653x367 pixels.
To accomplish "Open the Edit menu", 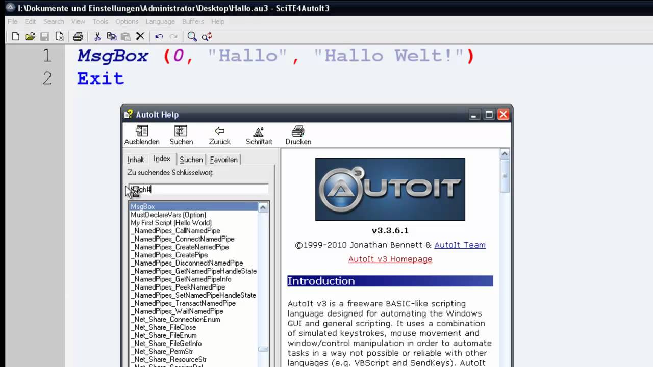I will [31, 22].
